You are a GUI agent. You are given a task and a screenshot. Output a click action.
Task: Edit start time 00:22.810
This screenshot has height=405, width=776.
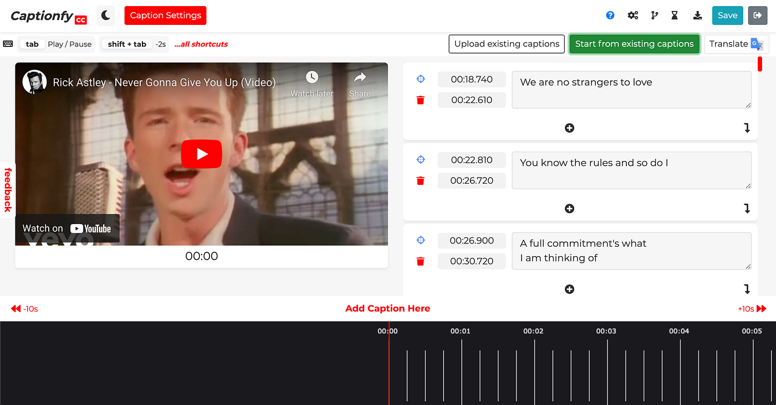pyautogui.click(x=472, y=160)
